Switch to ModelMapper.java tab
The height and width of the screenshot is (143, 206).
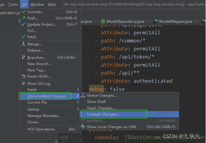pyautogui.click(x=176, y=21)
